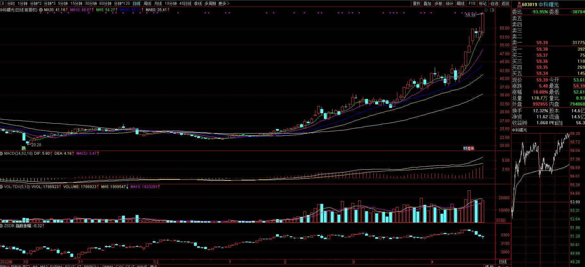The height and width of the screenshot is (267, 585).
Task: Expand the 更多 periods list
Action: [x=224, y=3]
